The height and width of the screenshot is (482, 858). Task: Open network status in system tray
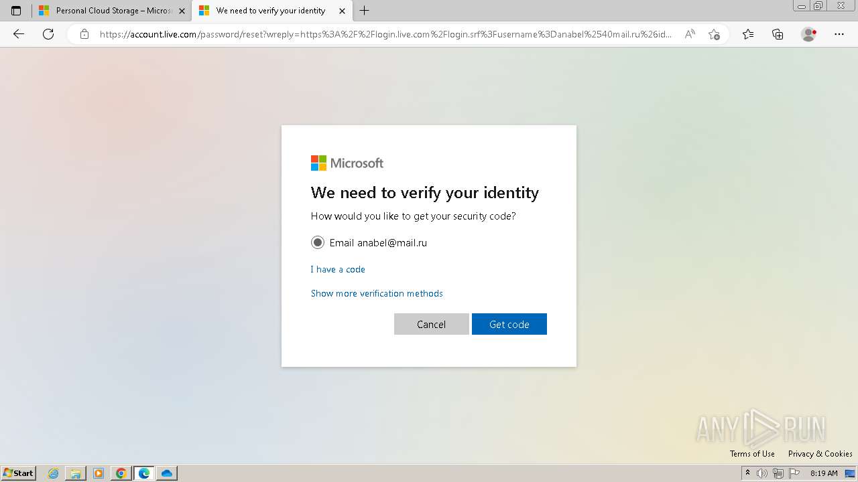(x=778, y=473)
